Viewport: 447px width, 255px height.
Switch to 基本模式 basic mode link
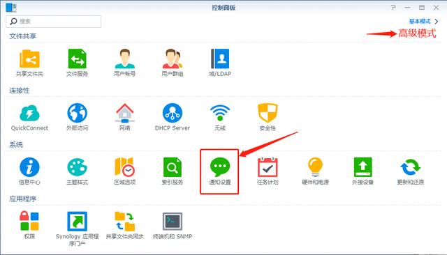coord(420,22)
